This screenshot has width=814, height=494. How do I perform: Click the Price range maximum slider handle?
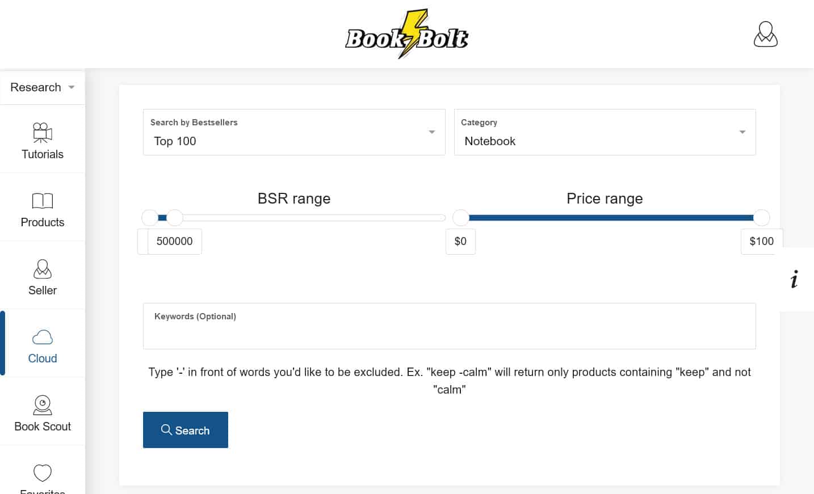762,217
